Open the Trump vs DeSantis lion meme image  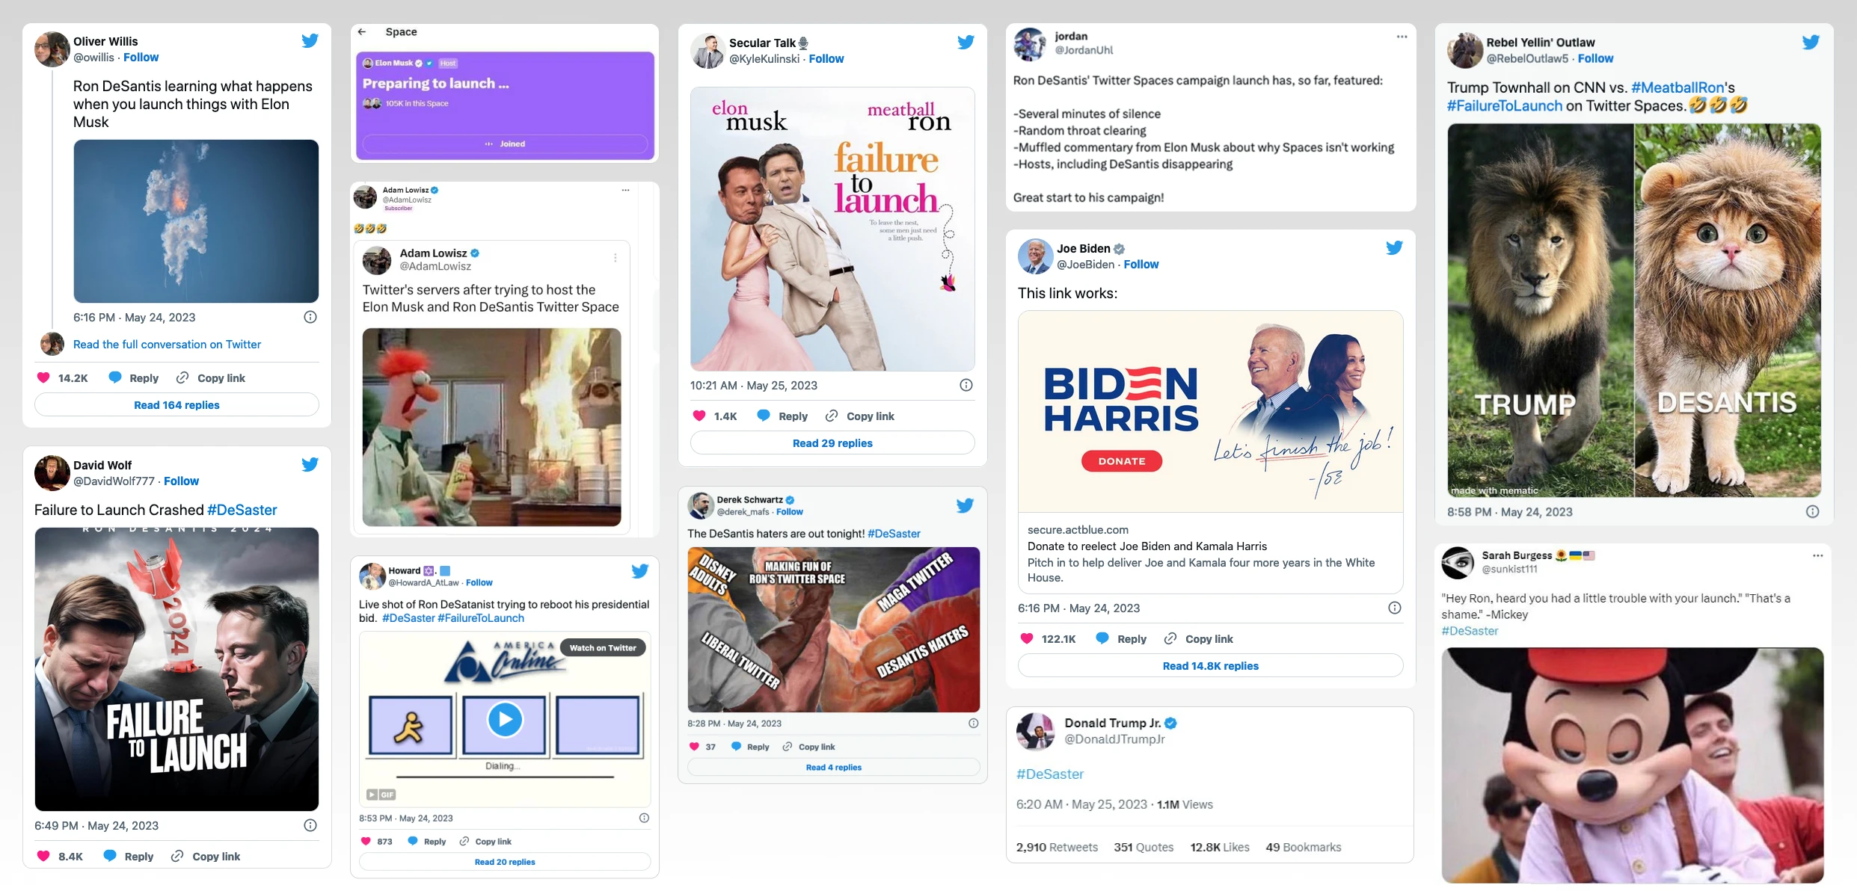pos(1633,310)
